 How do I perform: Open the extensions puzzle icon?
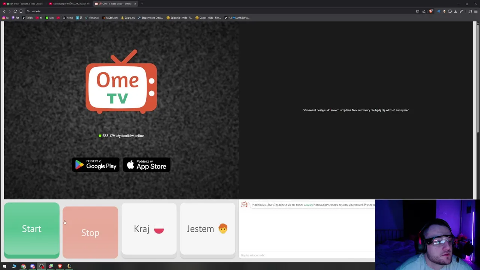450,11
